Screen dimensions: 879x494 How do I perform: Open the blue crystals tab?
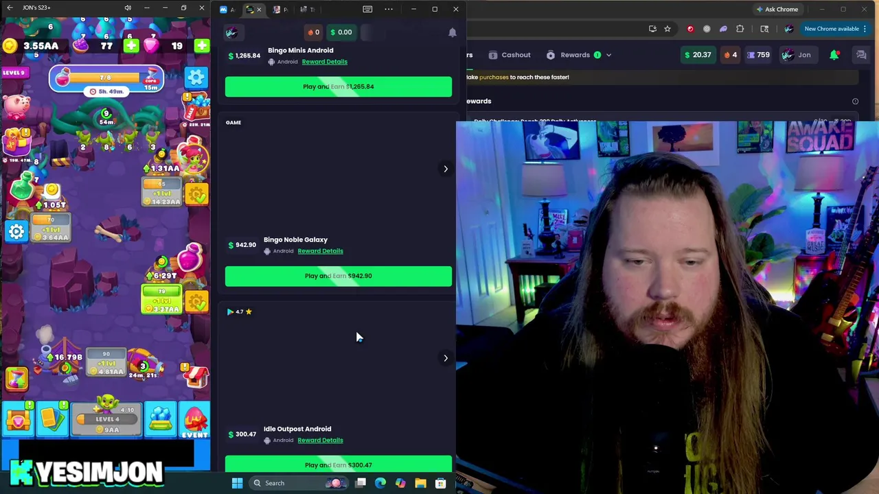coord(160,419)
